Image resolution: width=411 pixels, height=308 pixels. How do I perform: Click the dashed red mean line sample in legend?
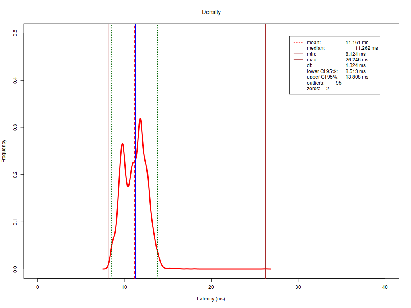(x=298, y=42)
